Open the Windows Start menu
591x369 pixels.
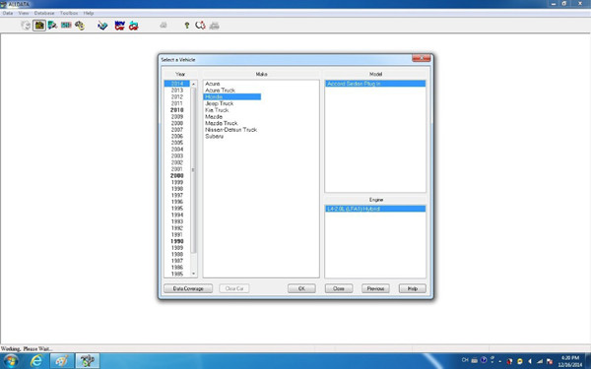[10, 361]
